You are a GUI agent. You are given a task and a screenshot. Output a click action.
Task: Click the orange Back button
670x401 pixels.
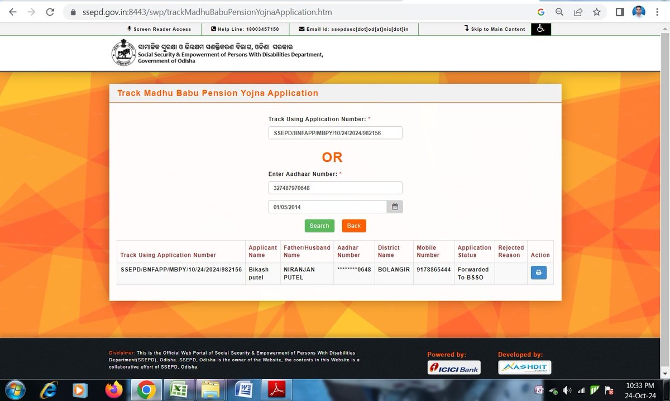(354, 226)
